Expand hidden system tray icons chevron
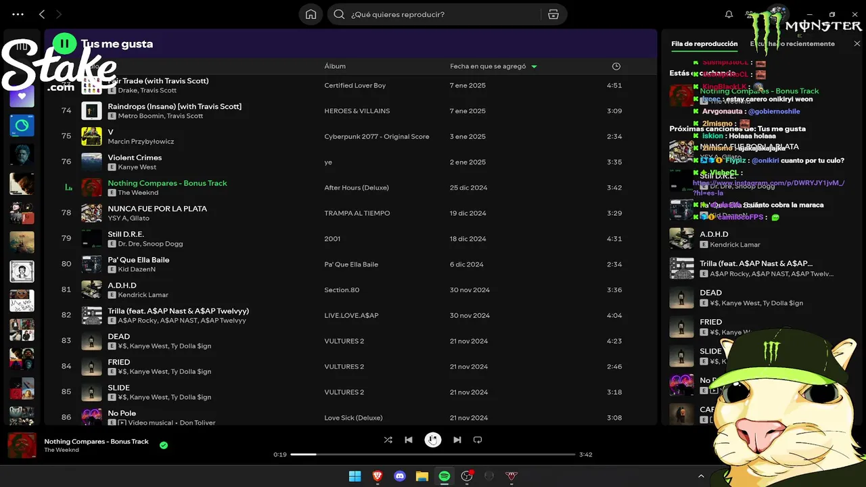866x487 pixels. (x=701, y=476)
